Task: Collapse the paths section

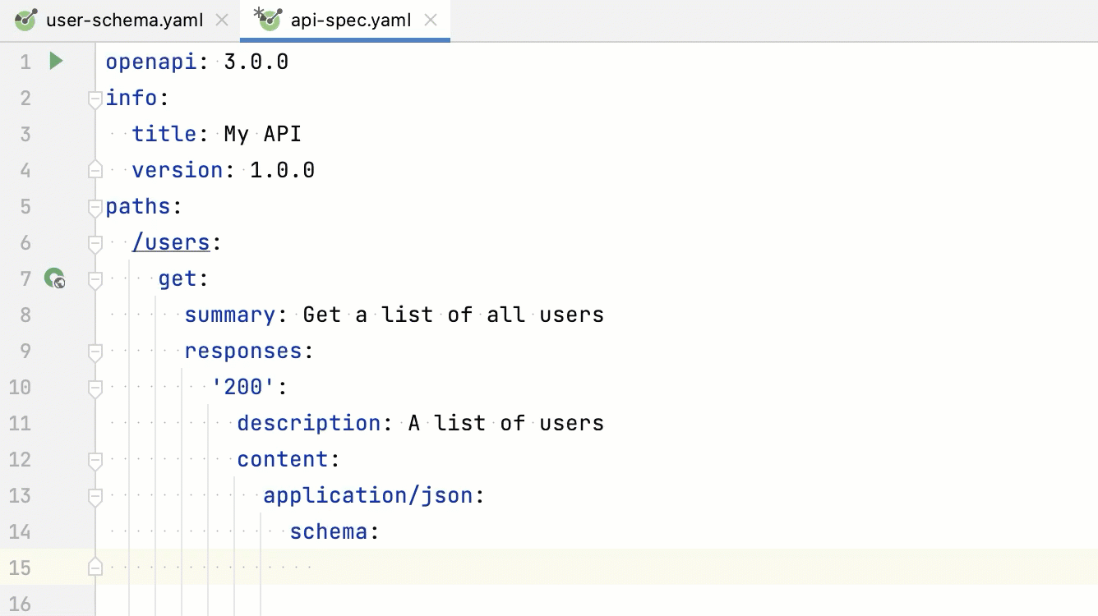Action: [x=95, y=207]
